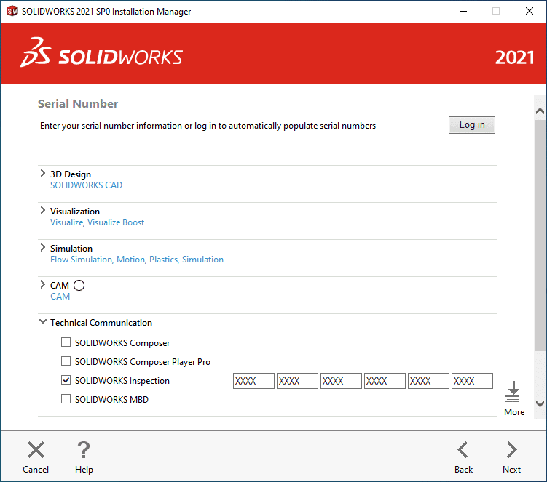Check SOLIDWORKS Composer Player Pro

[x=66, y=361]
